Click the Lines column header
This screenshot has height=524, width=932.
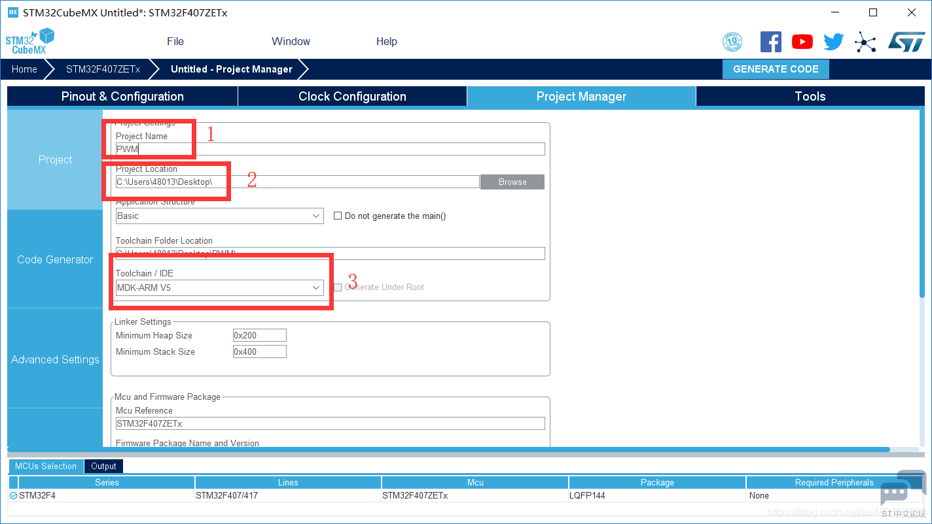[288, 482]
